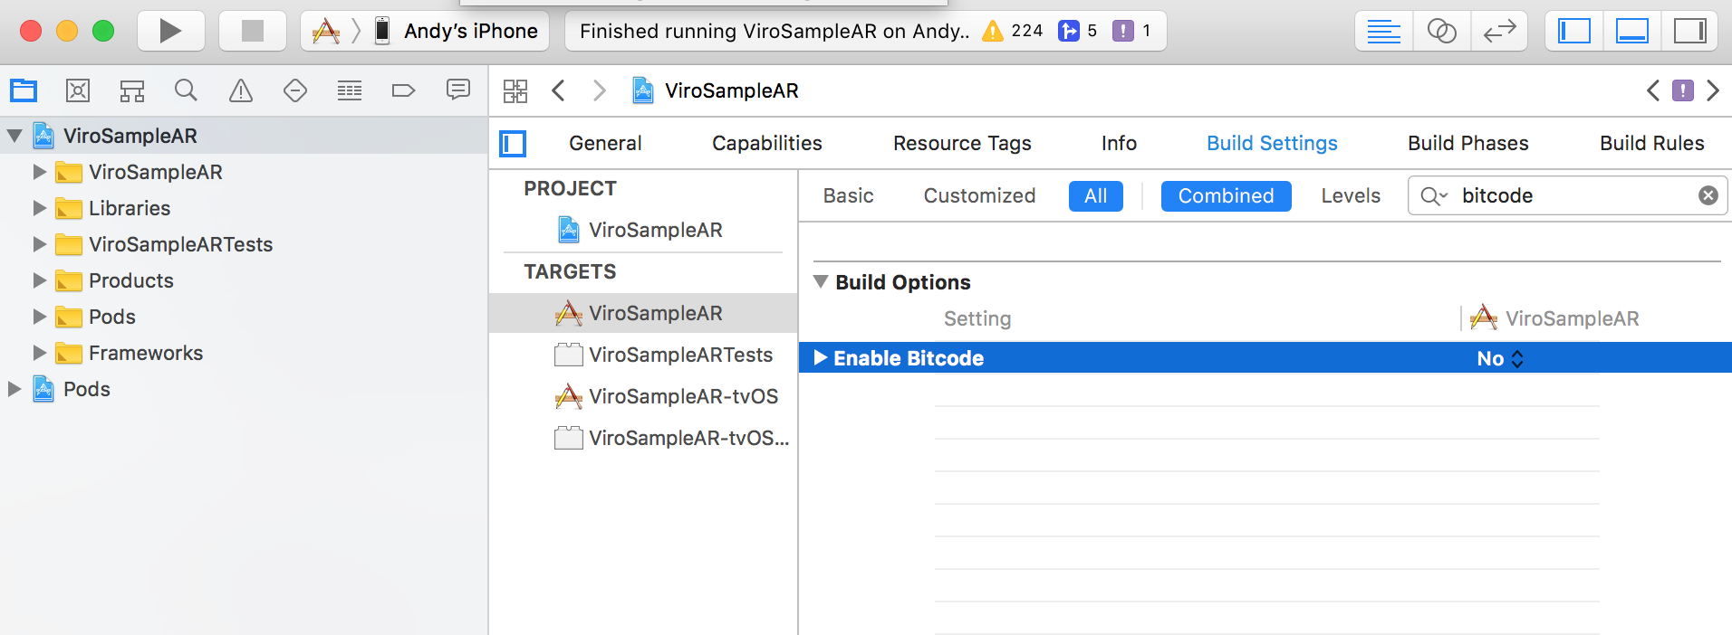Viewport: 1732px width, 635px height.
Task: Collapse the ViroSampleAR project root
Action: click(x=14, y=136)
